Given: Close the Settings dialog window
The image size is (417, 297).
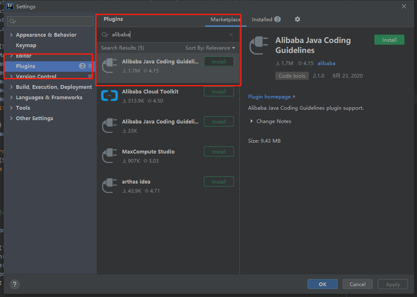Looking at the screenshot, I should [x=404, y=6].
